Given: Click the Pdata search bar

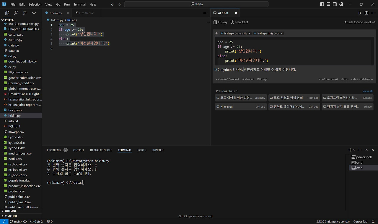Looking at the screenshot, I should click(x=196, y=4).
